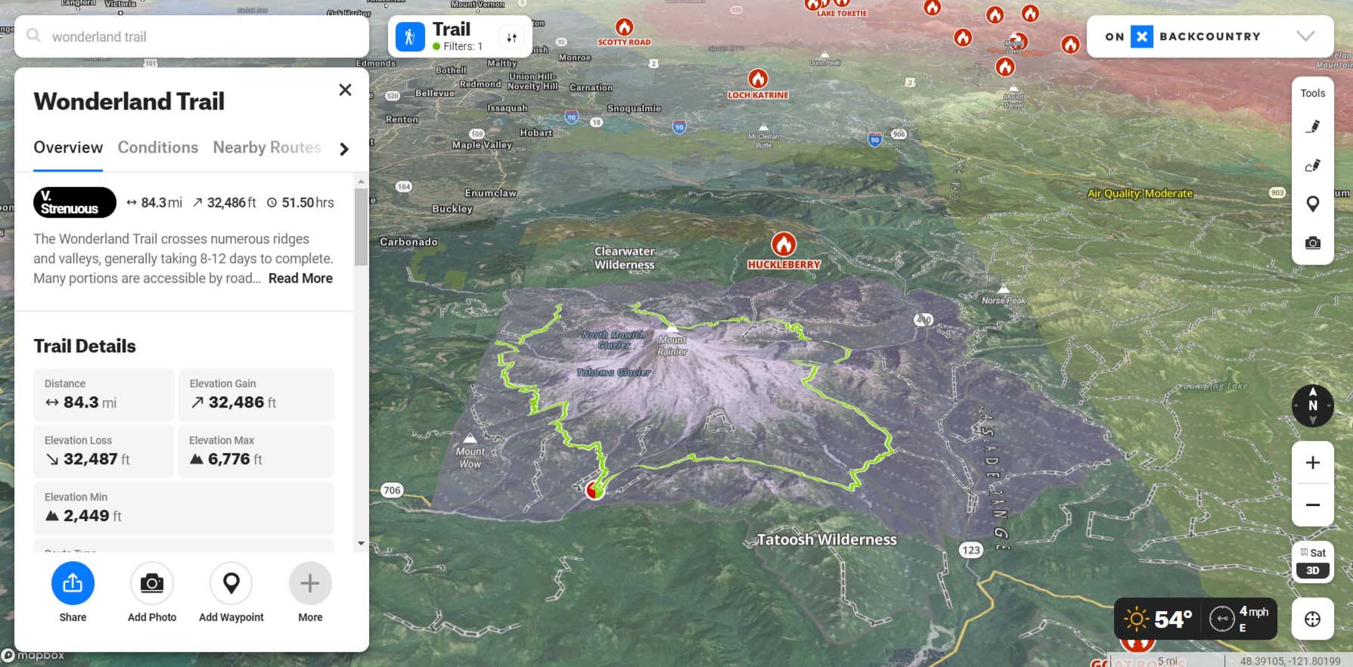The image size is (1353, 667).
Task: Switch to the Conditions tab
Action: click(157, 147)
